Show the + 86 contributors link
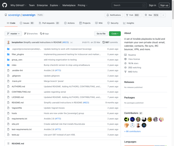The image size is (174, 146). pos(132,131)
